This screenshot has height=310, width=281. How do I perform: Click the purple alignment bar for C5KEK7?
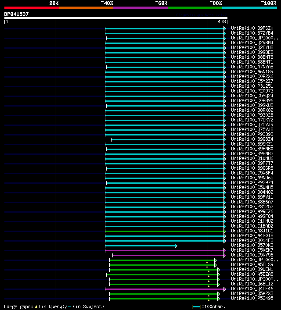165,250
